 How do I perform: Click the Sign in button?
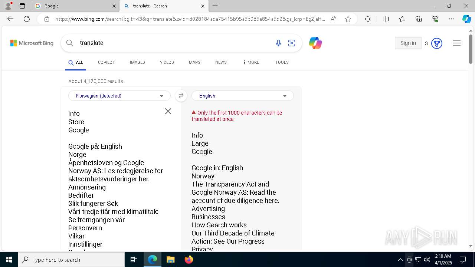[408, 43]
